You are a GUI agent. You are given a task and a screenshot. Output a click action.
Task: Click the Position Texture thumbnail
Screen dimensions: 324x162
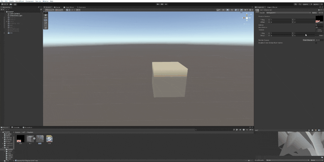(319, 19)
